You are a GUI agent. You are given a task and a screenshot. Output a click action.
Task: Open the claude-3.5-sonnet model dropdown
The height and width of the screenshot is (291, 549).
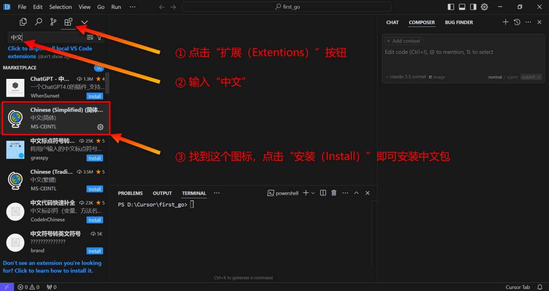click(406, 77)
